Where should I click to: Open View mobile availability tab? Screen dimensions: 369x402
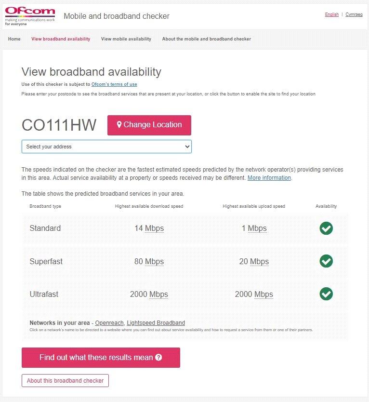(126, 39)
